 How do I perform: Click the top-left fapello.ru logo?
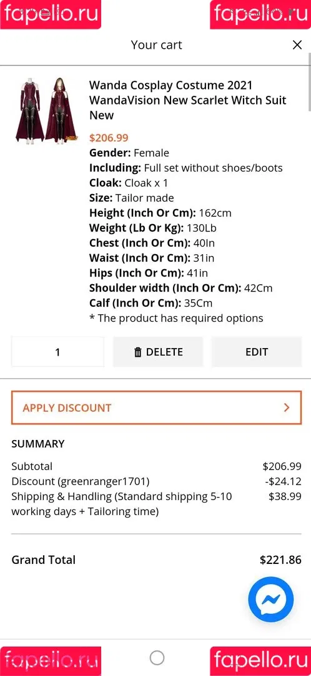(x=51, y=14)
